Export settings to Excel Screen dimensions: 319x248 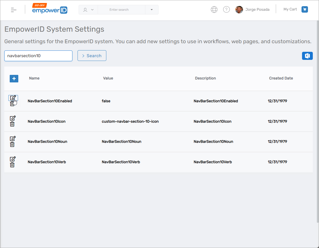(x=307, y=56)
